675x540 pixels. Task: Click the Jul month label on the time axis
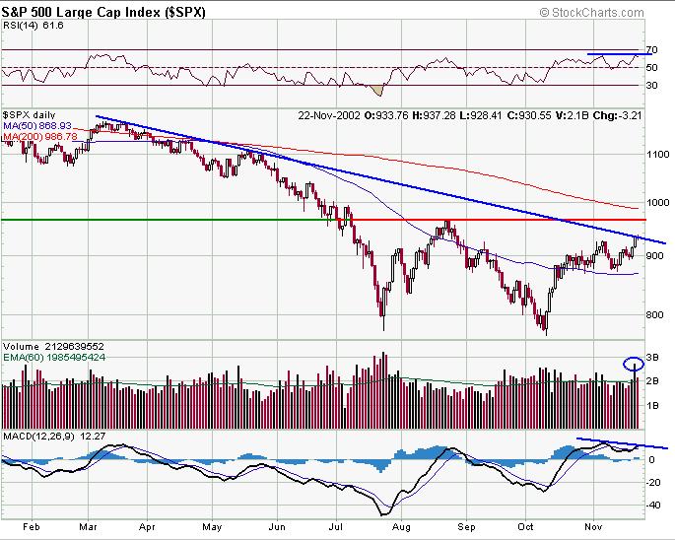[x=336, y=527]
